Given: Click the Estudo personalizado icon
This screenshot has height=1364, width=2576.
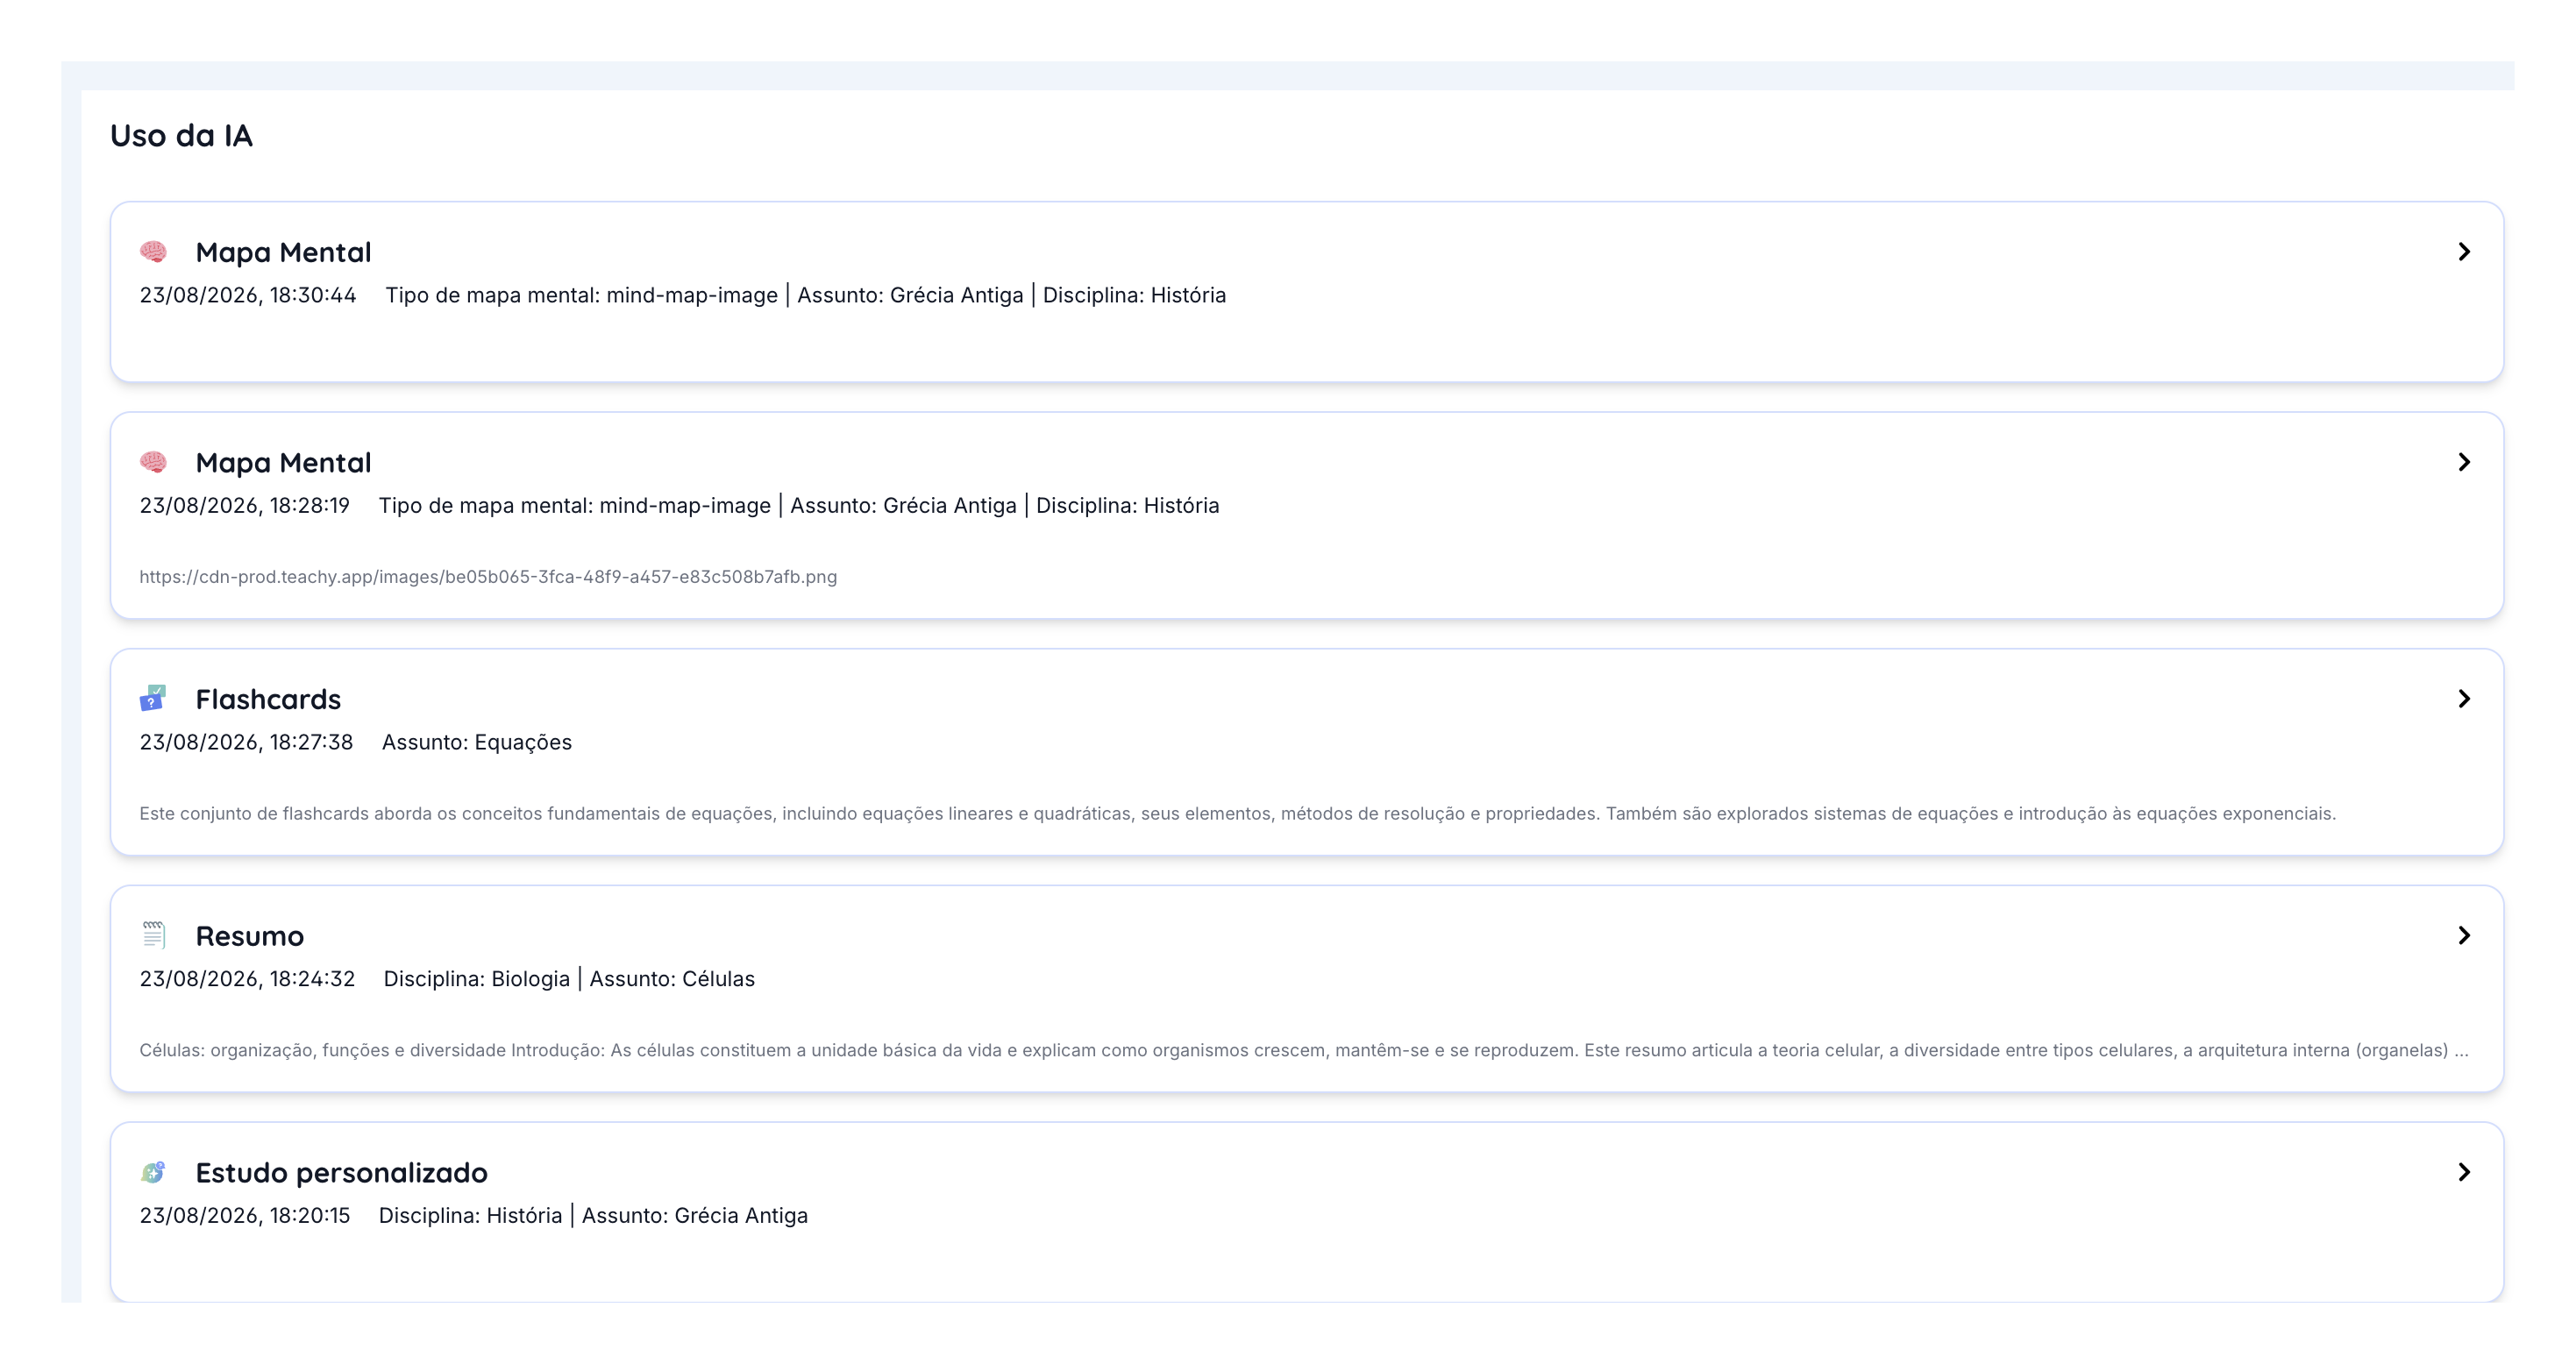Looking at the screenshot, I should click(x=153, y=1172).
